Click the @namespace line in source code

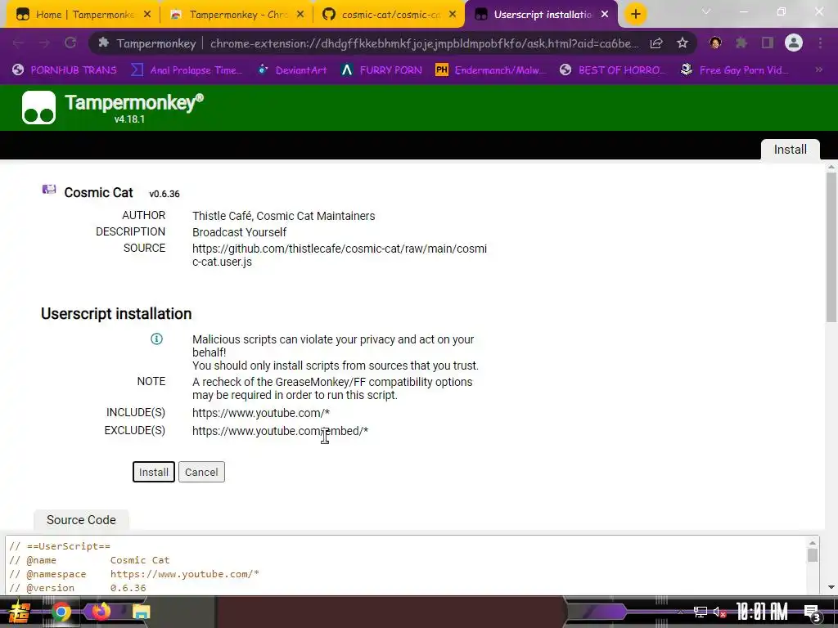tap(134, 574)
